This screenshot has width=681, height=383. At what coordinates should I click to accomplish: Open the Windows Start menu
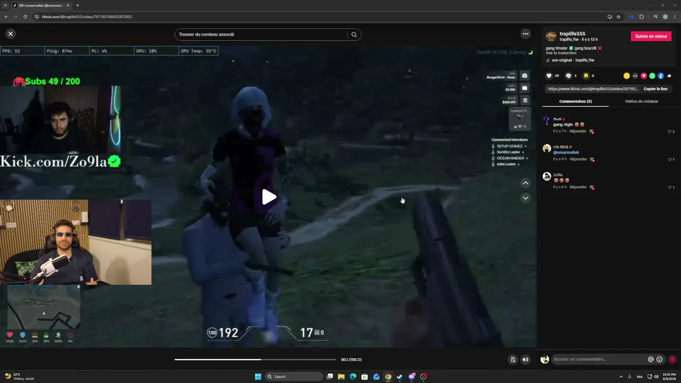258,377
